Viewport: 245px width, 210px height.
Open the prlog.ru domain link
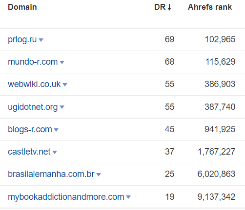[22, 39]
